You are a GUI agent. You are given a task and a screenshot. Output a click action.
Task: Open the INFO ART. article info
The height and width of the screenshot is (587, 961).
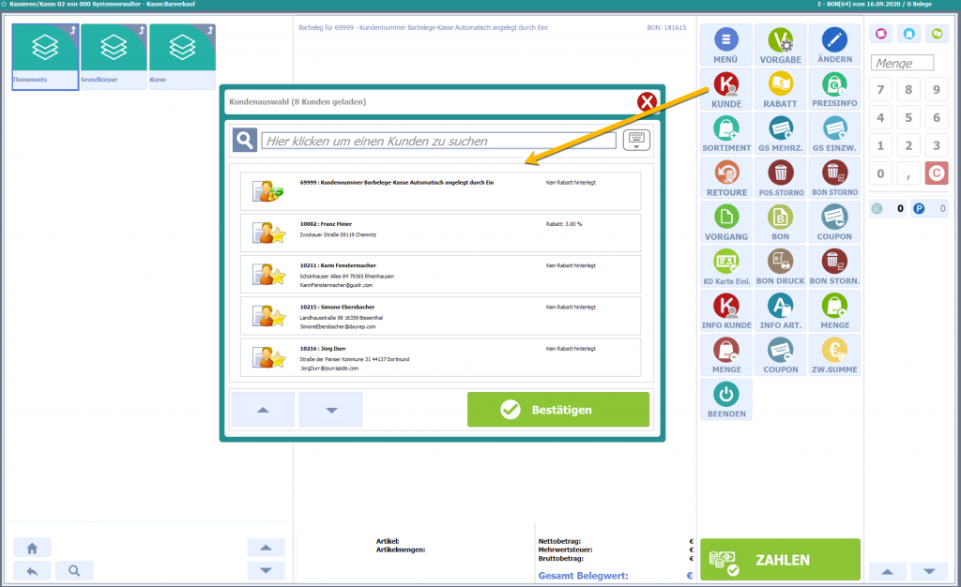pos(780,309)
